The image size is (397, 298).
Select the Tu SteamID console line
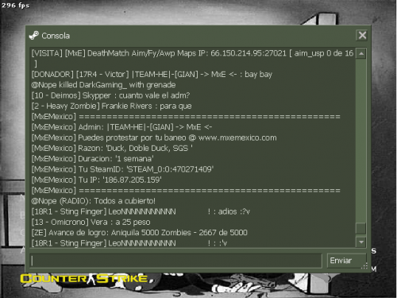click(122, 169)
